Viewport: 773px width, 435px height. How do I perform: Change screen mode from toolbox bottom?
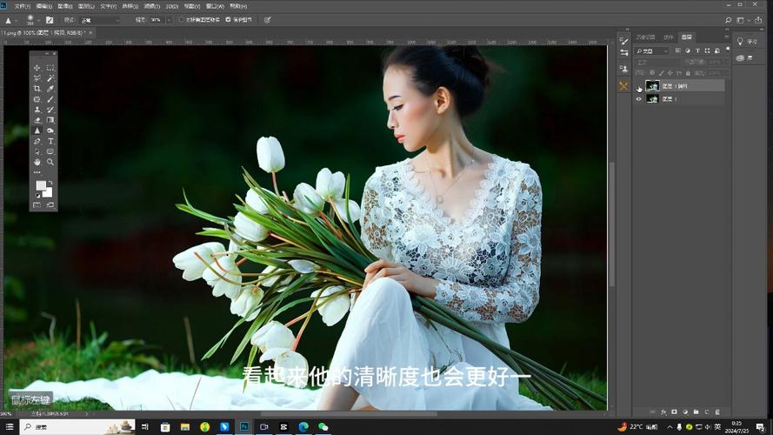(x=50, y=204)
